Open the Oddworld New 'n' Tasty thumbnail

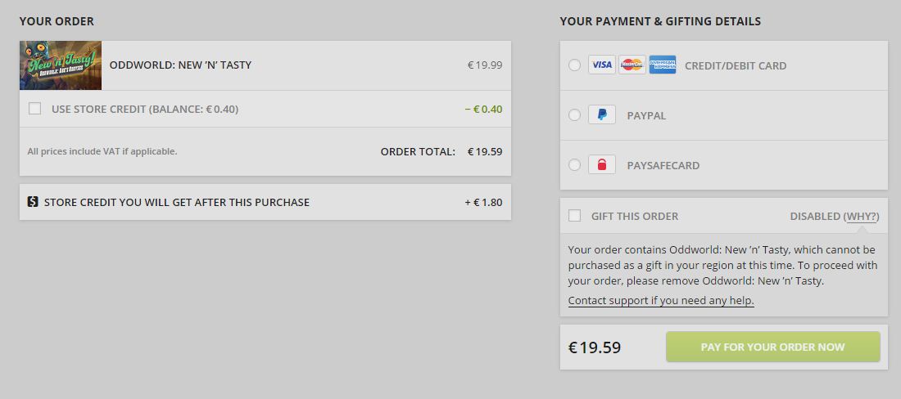tap(61, 65)
